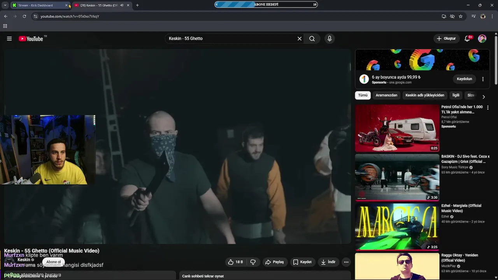Click the main video player
This screenshot has height=280, width=498.
(x=177, y=146)
